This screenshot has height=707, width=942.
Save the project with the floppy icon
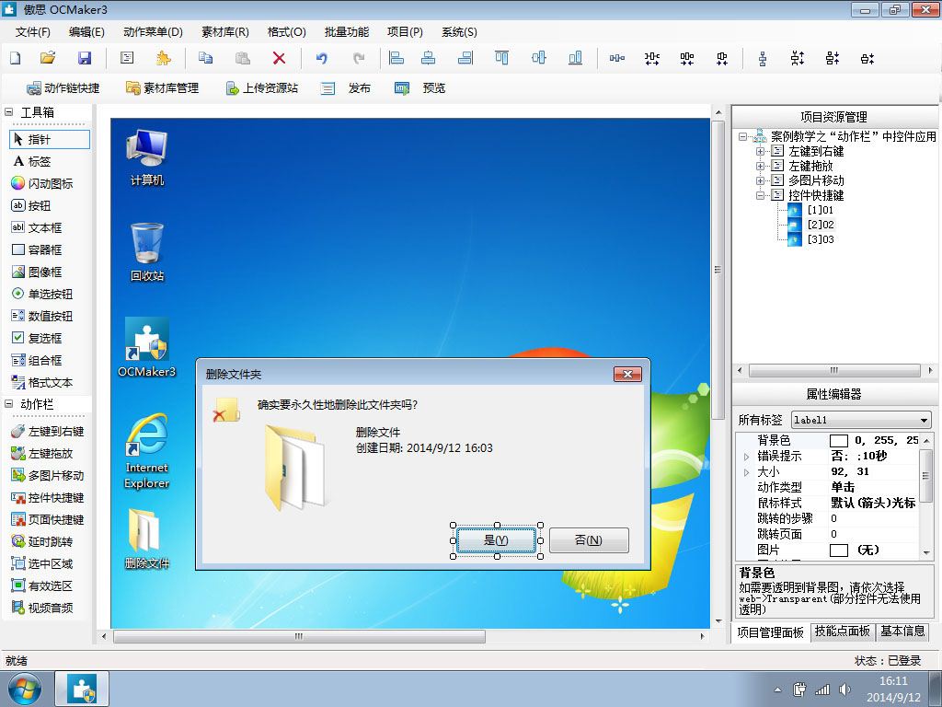coord(85,58)
